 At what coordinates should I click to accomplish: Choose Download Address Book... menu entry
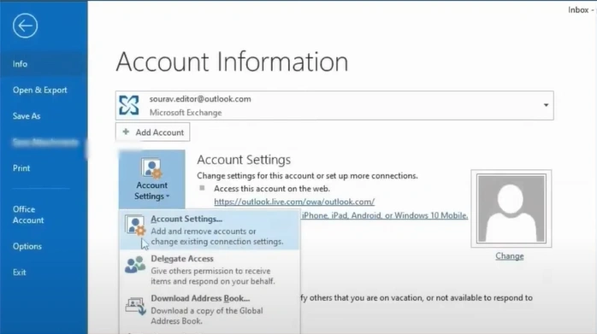pos(210,309)
